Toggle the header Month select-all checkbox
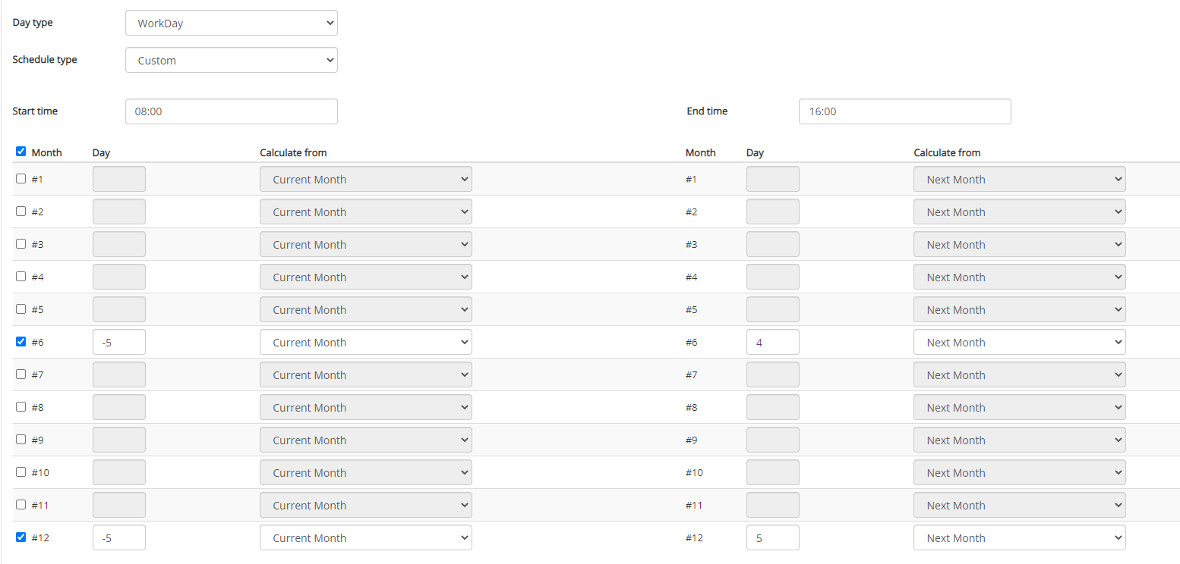 coord(21,152)
